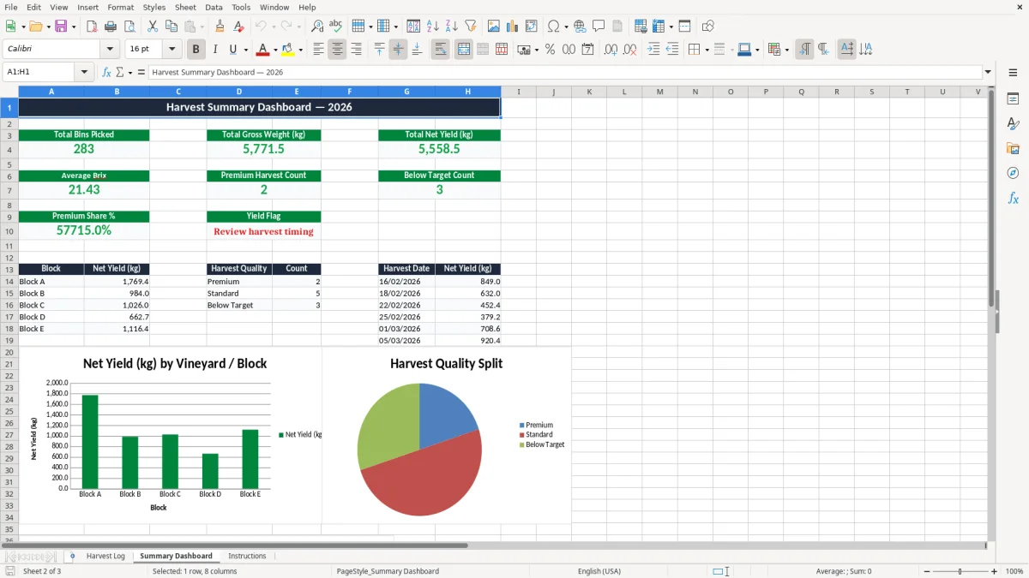Click zoom percentage 100%
Screen dimensions: 1029x578
pos(1014,571)
